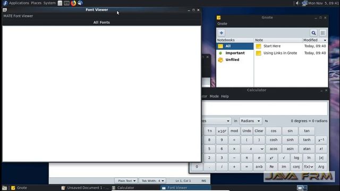Image resolution: width=340 pixels, height=191 pixels.
Task: Click digit 9 in Calculator
Action: click(222, 140)
